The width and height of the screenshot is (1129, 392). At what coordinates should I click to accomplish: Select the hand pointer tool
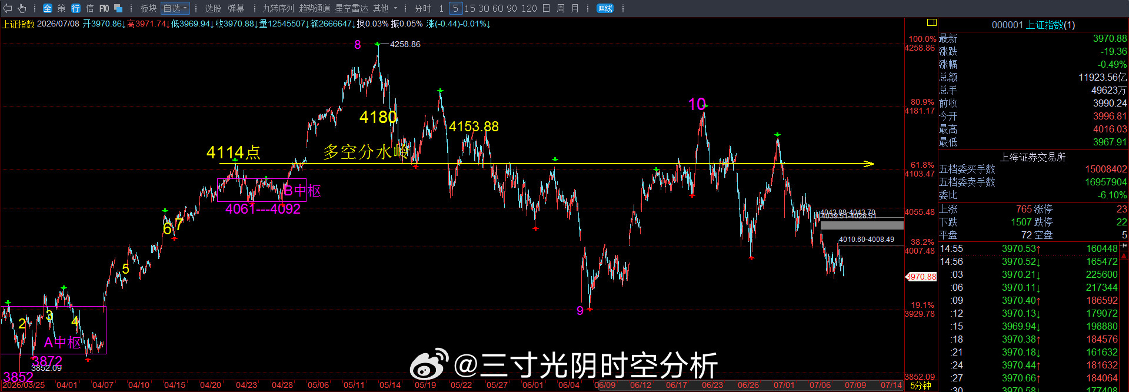pos(22,8)
